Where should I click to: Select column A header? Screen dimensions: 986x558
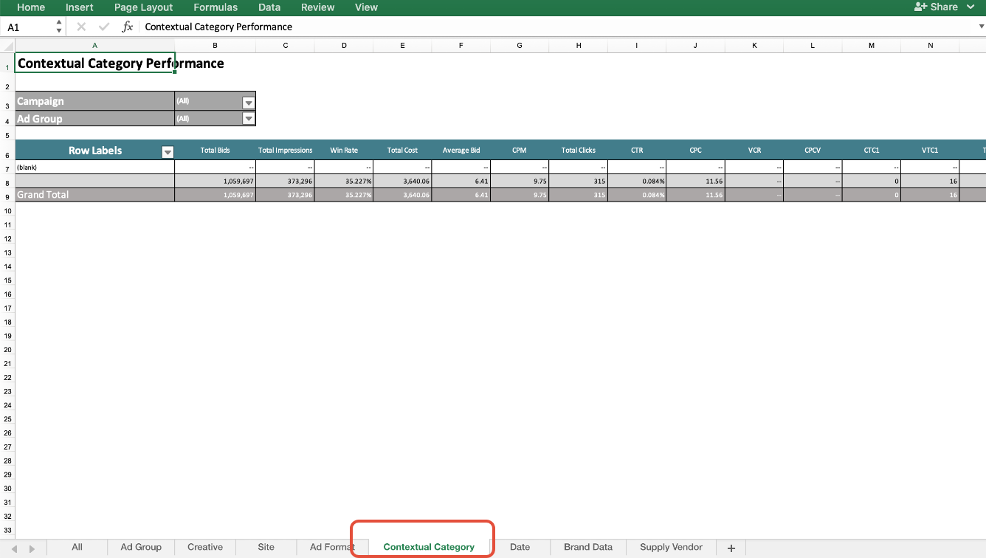click(x=94, y=46)
